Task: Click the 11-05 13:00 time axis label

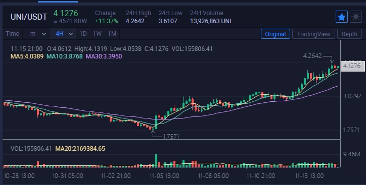Action: click(164, 176)
